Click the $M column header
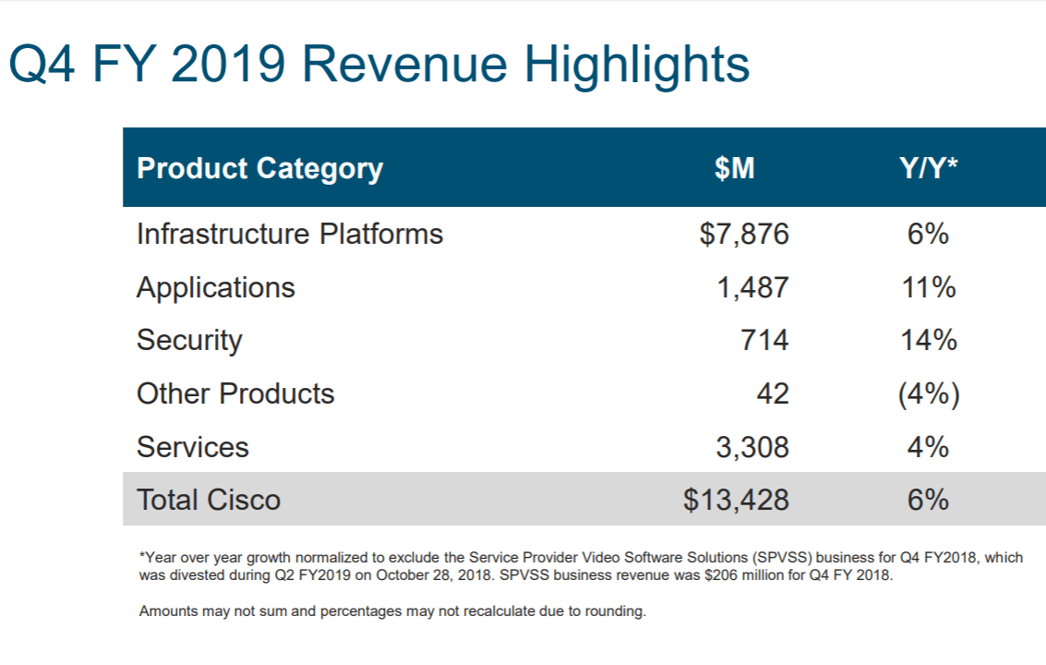Viewport: 1046px width, 665px height. (x=734, y=169)
